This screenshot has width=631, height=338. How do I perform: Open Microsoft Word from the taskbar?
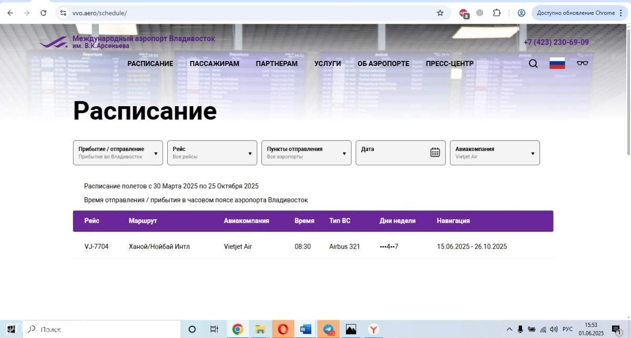[x=306, y=330]
